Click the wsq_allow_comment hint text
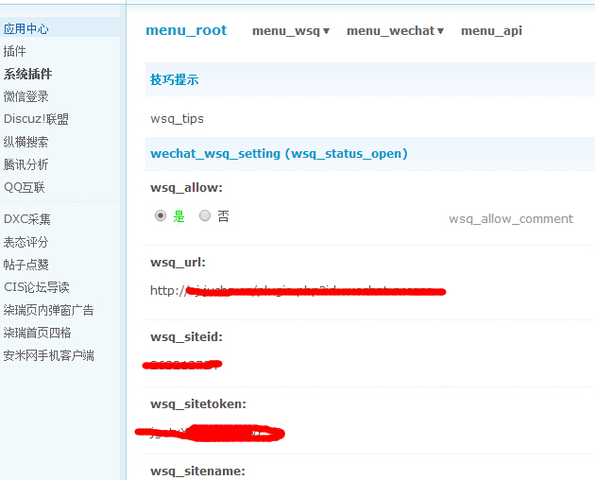 511,219
